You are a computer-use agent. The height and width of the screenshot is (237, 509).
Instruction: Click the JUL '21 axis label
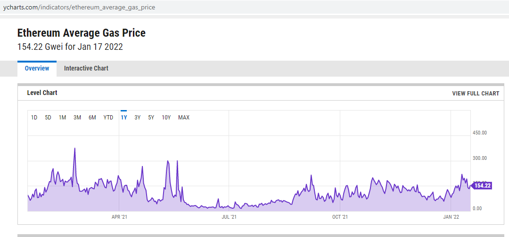(x=229, y=217)
